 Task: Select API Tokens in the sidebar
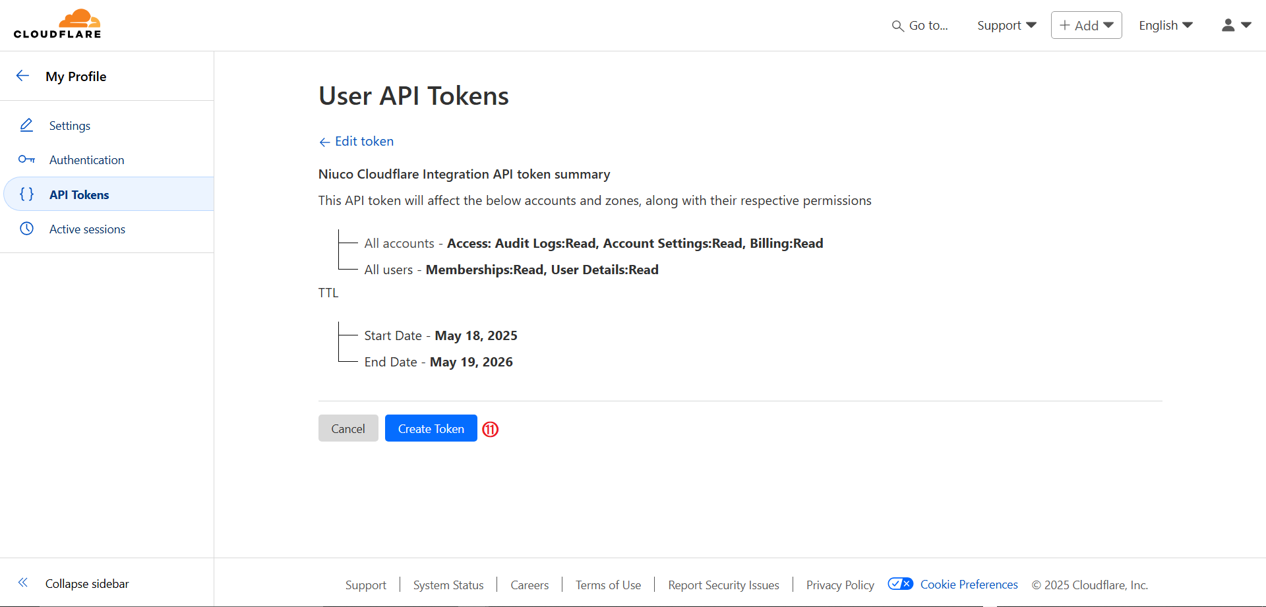[109, 194]
